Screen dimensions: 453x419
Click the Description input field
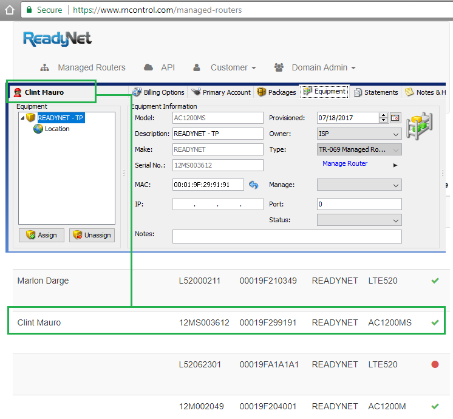(218, 134)
